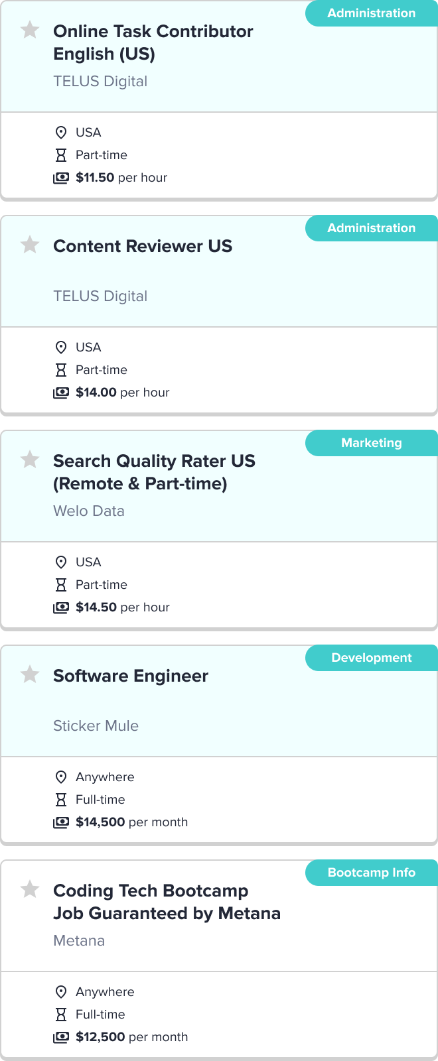Screen dimensions: 438x1061
Task: Star the Online Task Contributor job
Action: tap(30, 30)
